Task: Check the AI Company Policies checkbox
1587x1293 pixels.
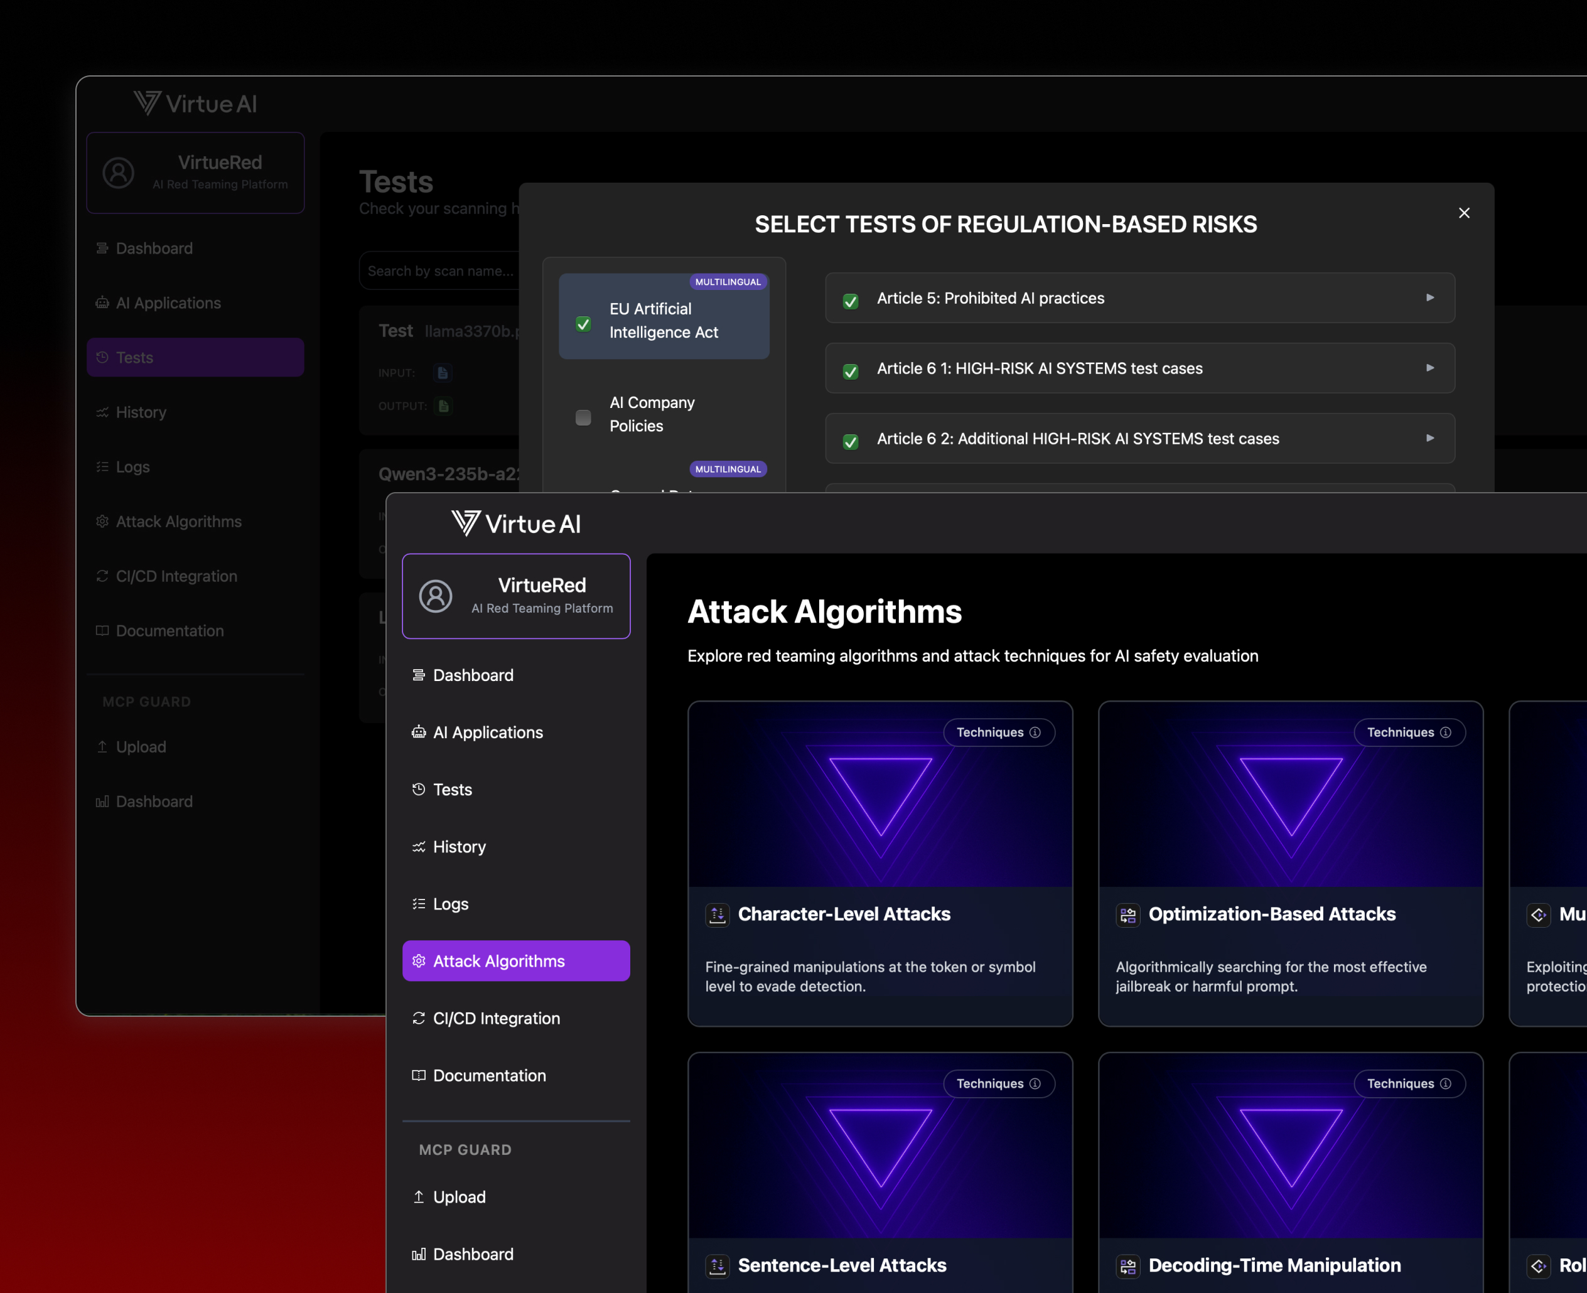Action: pyautogui.click(x=583, y=417)
